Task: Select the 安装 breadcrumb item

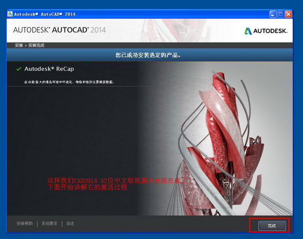Action: coord(18,45)
